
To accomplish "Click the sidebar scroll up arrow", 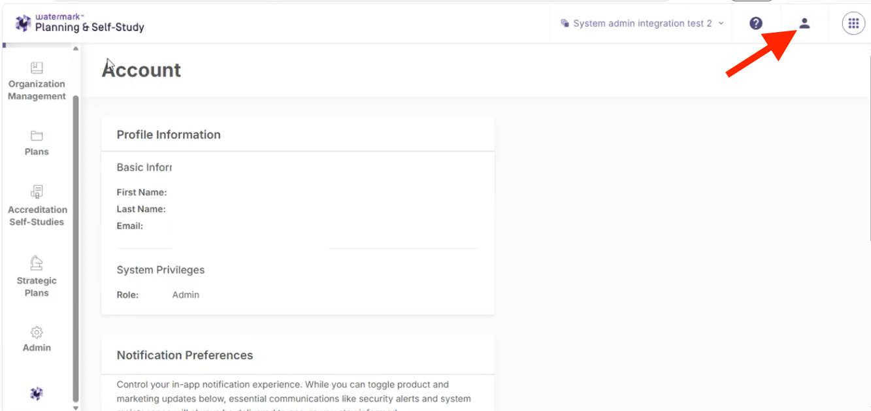I will coord(75,49).
